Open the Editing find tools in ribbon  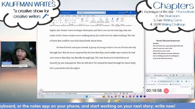click(87, 20)
